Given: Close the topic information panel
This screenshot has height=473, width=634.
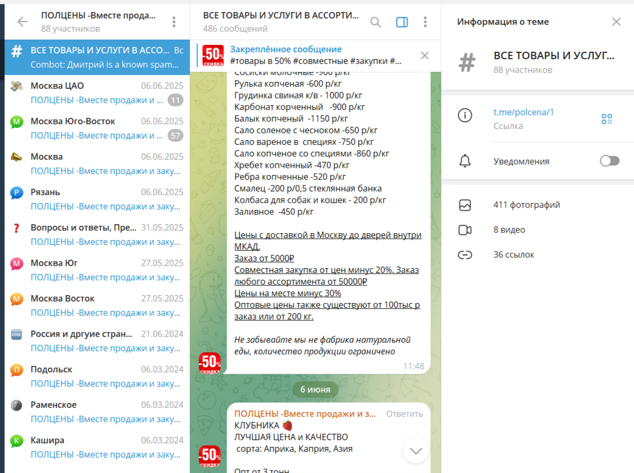Looking at the screenshot, I should [x=616, y=22].
